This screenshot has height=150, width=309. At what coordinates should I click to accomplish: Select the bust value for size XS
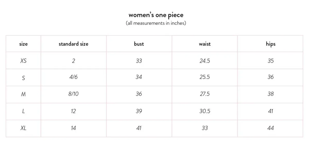(x=139, y=61)
